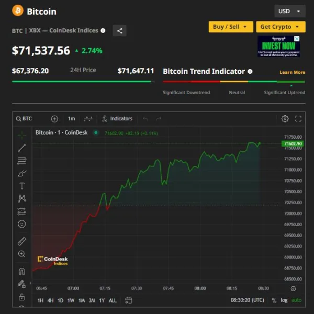The height and width of the screenshot is (314, 314).
Task: Select the brush drawing tool
Action: tap(22, 173)
